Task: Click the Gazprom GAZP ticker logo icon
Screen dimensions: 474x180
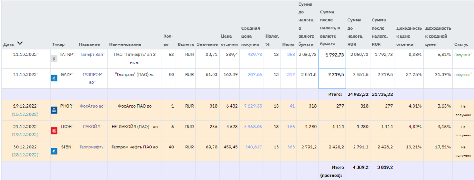Action: coord(54,78)
